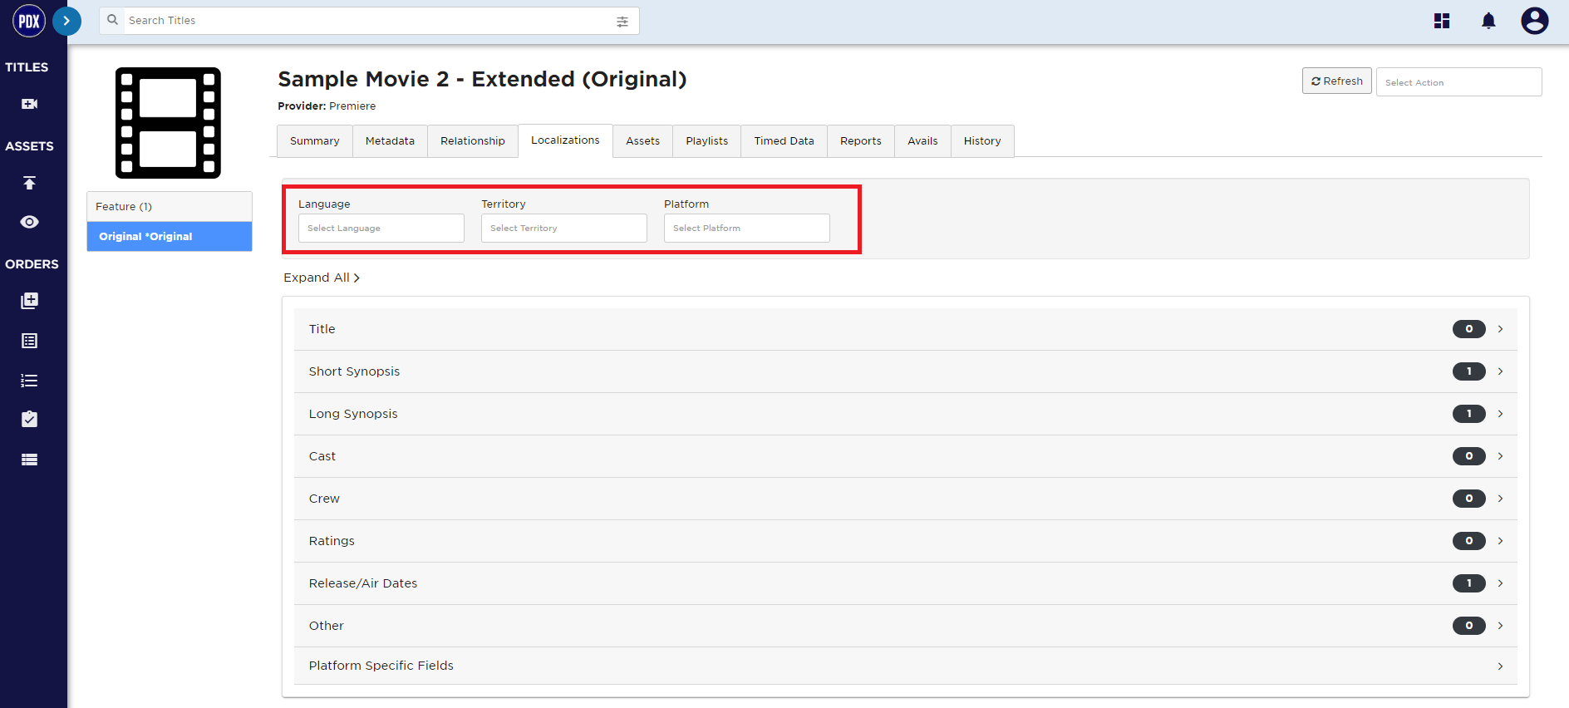Click the Provider: Premiere text

tap(327, 106)
